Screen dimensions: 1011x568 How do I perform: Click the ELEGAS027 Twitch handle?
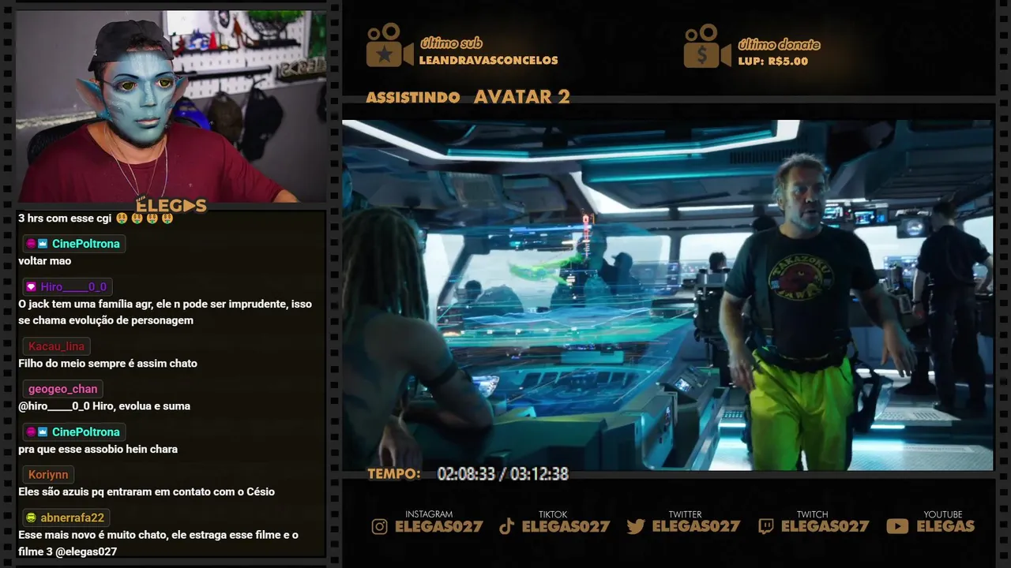(x=825, y=526)
